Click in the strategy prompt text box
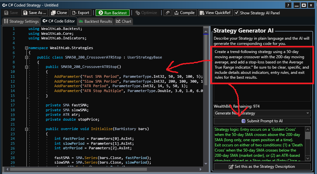 pos(262,75)
